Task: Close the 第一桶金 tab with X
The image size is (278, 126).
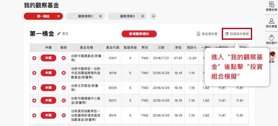Action: coord(58,16)
